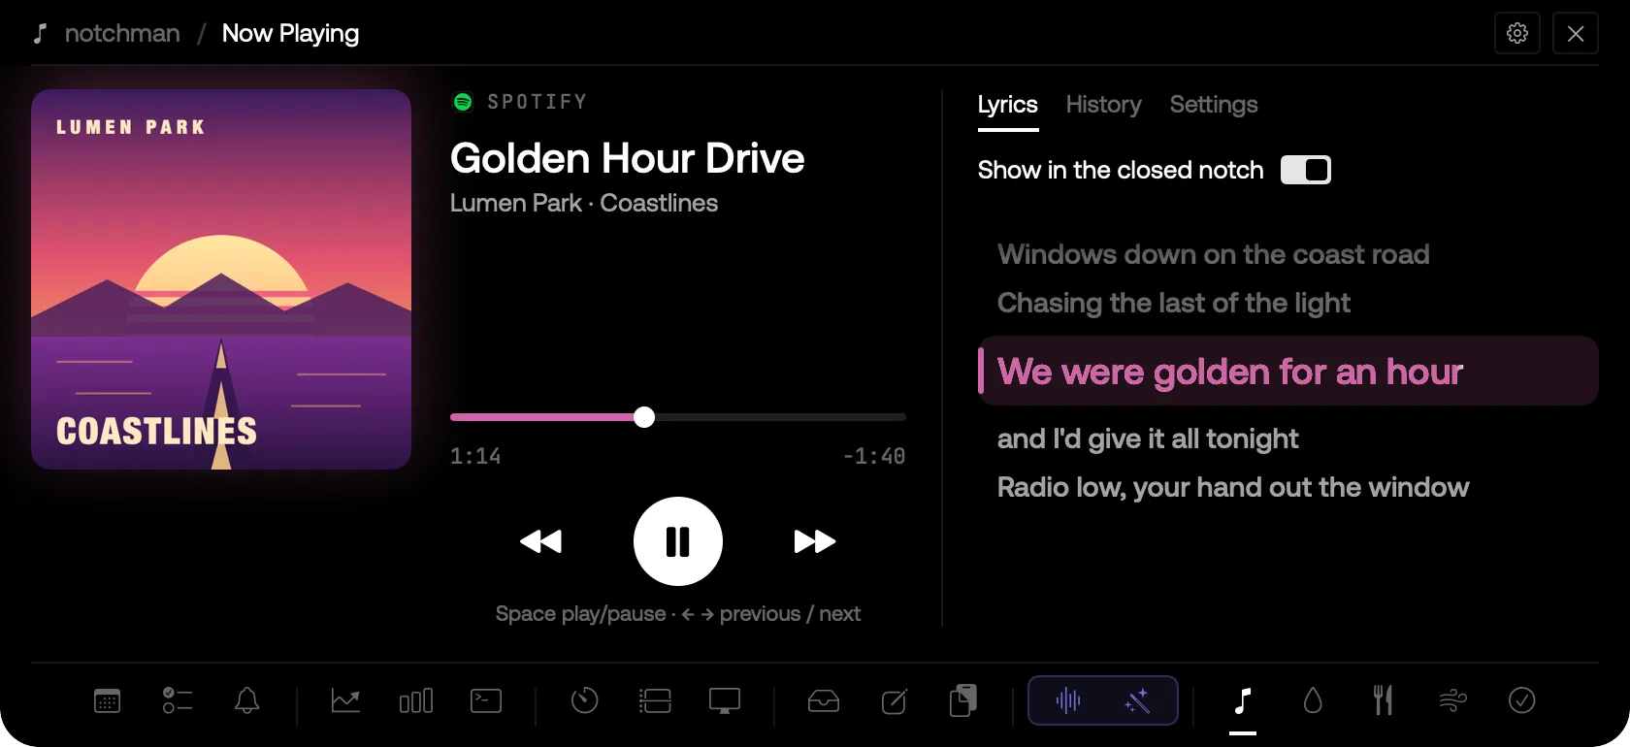Click the lyric 'and I'd give it all tonight'
Image resolution: width=1630 pixels, height=747 pixels.
point(1148,438)
